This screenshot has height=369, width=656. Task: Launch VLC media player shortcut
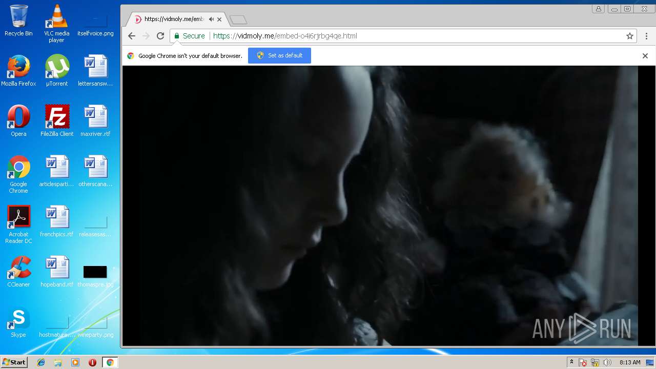[56, 24]
